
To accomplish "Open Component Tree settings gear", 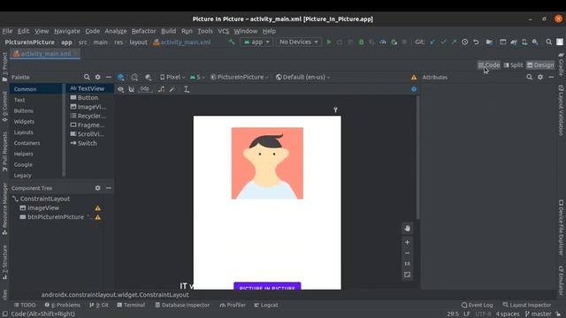I will [98, 188].
